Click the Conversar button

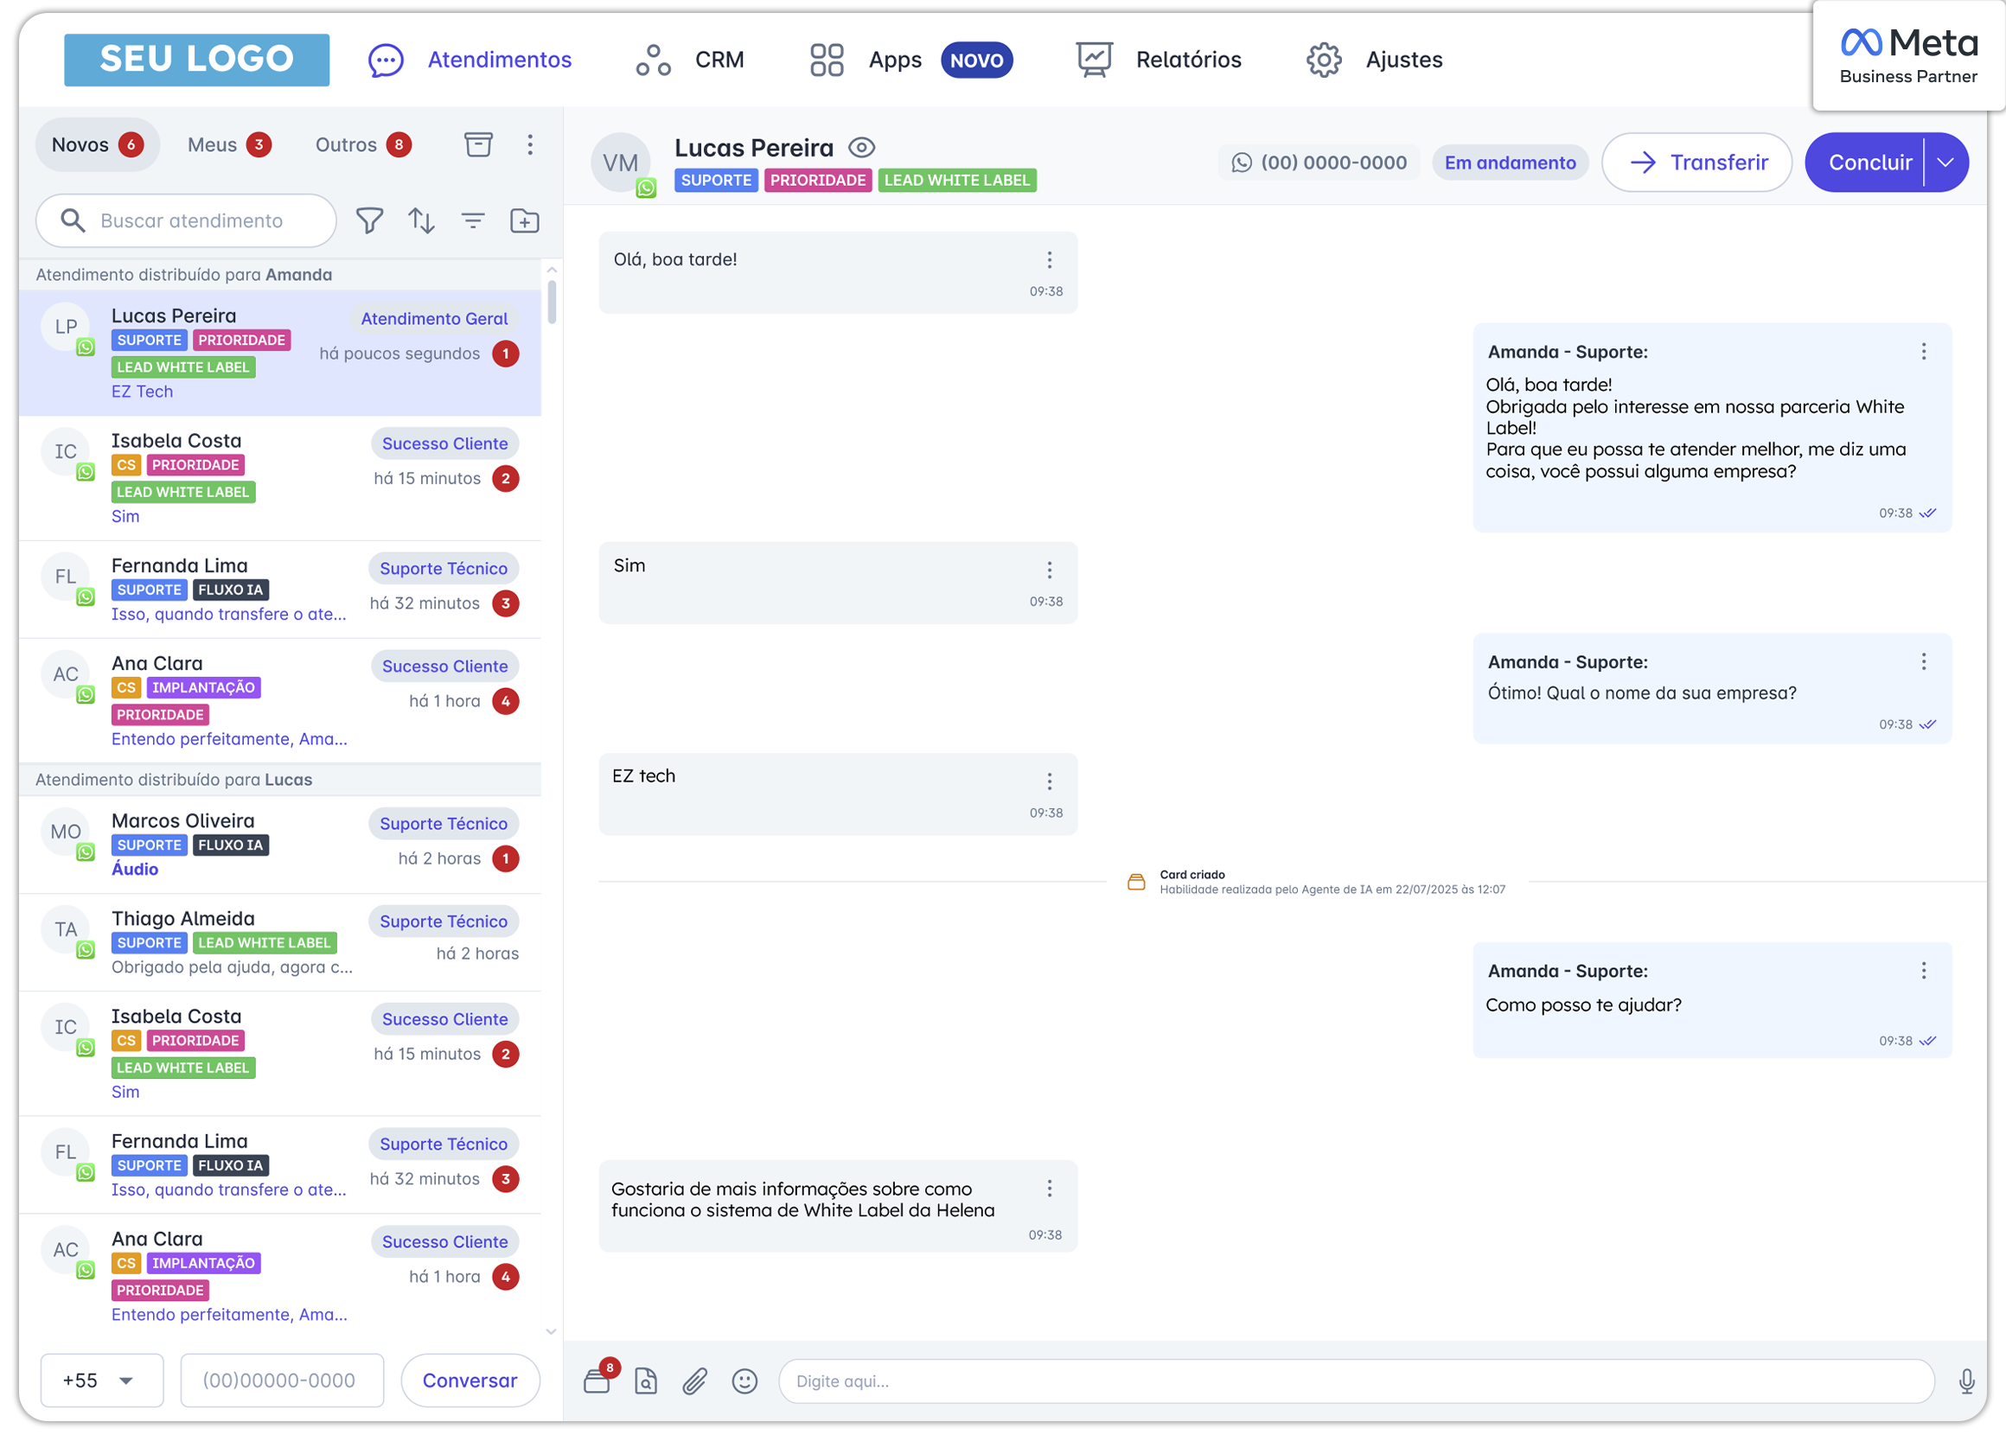[470, 1381]
